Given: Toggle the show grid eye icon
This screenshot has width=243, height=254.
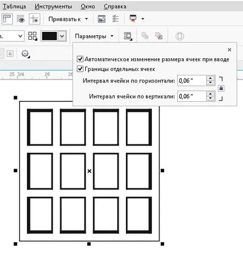Looking at the screenshot, I should point(21,19).
